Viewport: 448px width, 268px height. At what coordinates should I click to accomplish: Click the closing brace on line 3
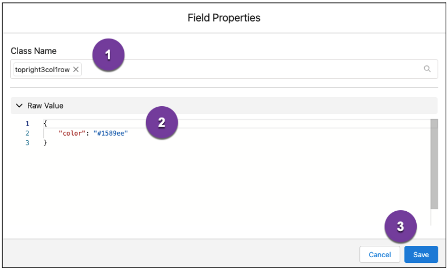45,143
